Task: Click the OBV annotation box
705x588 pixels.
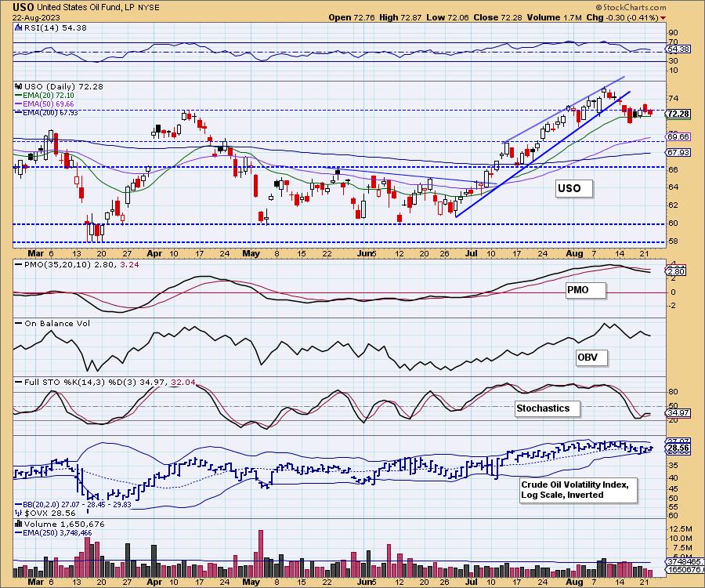Action: (591, 358)
